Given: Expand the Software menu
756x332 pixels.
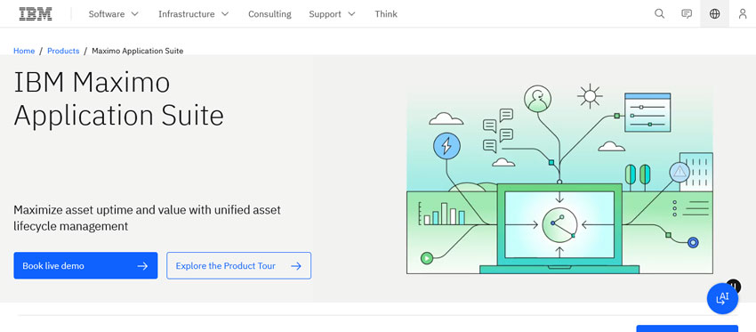Looking at the screenshot, I should pos(113,14).
